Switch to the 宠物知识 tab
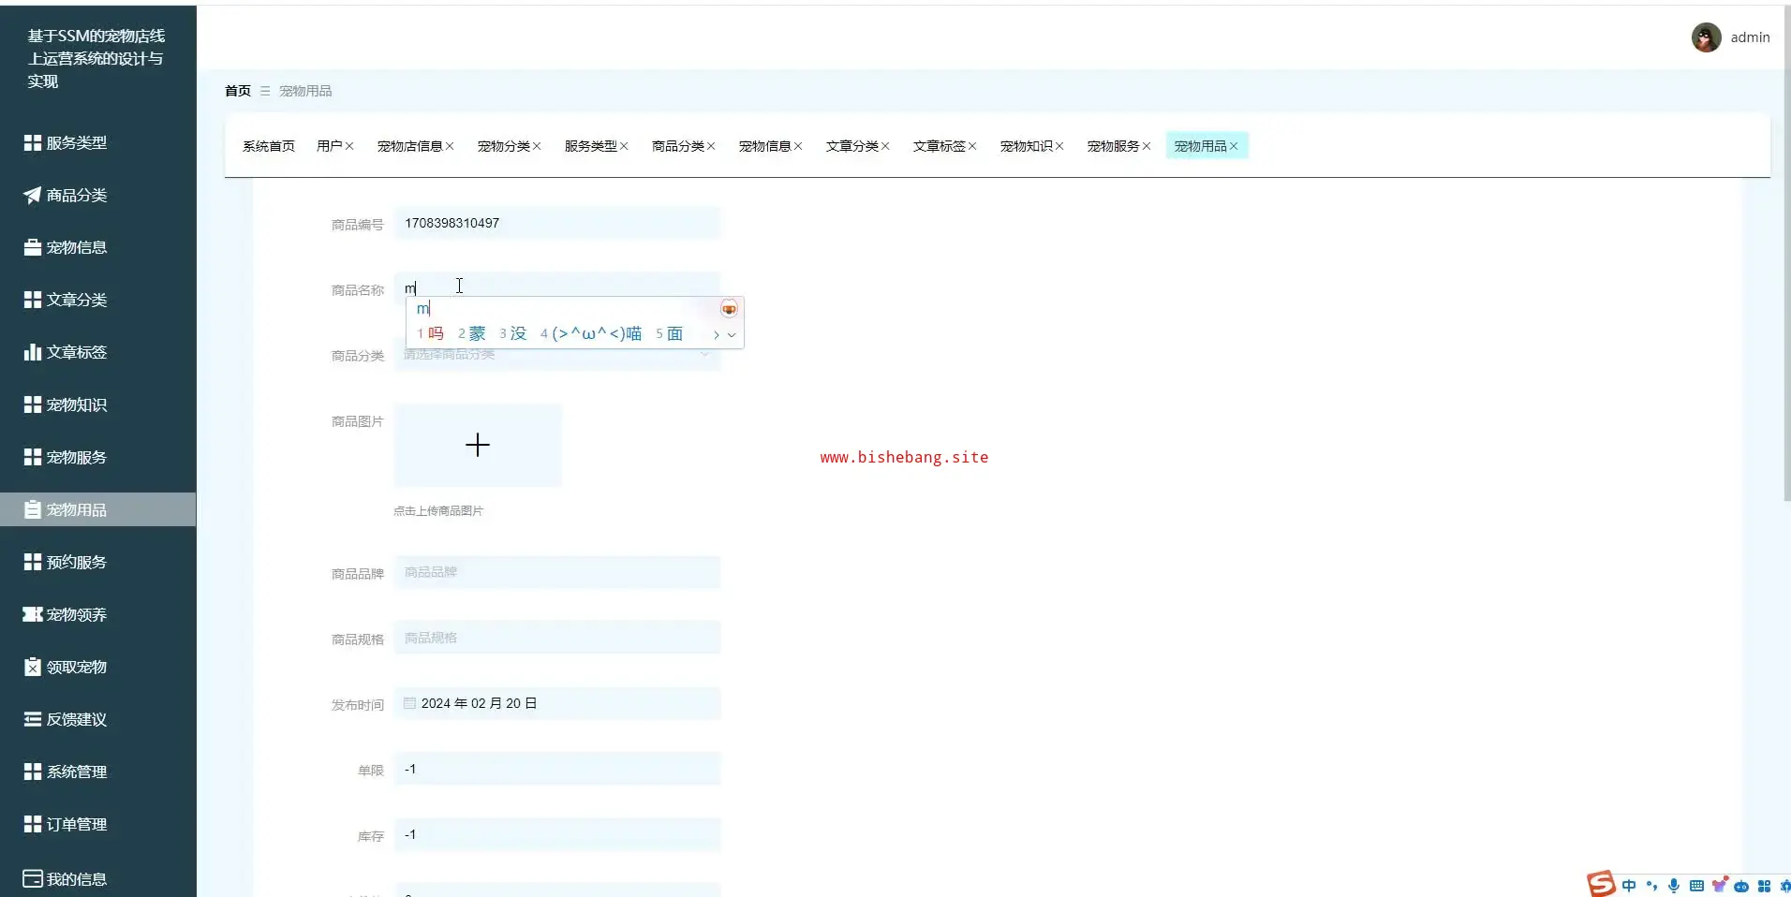Screen dimensions: 1791x897 click(1027, 146)
